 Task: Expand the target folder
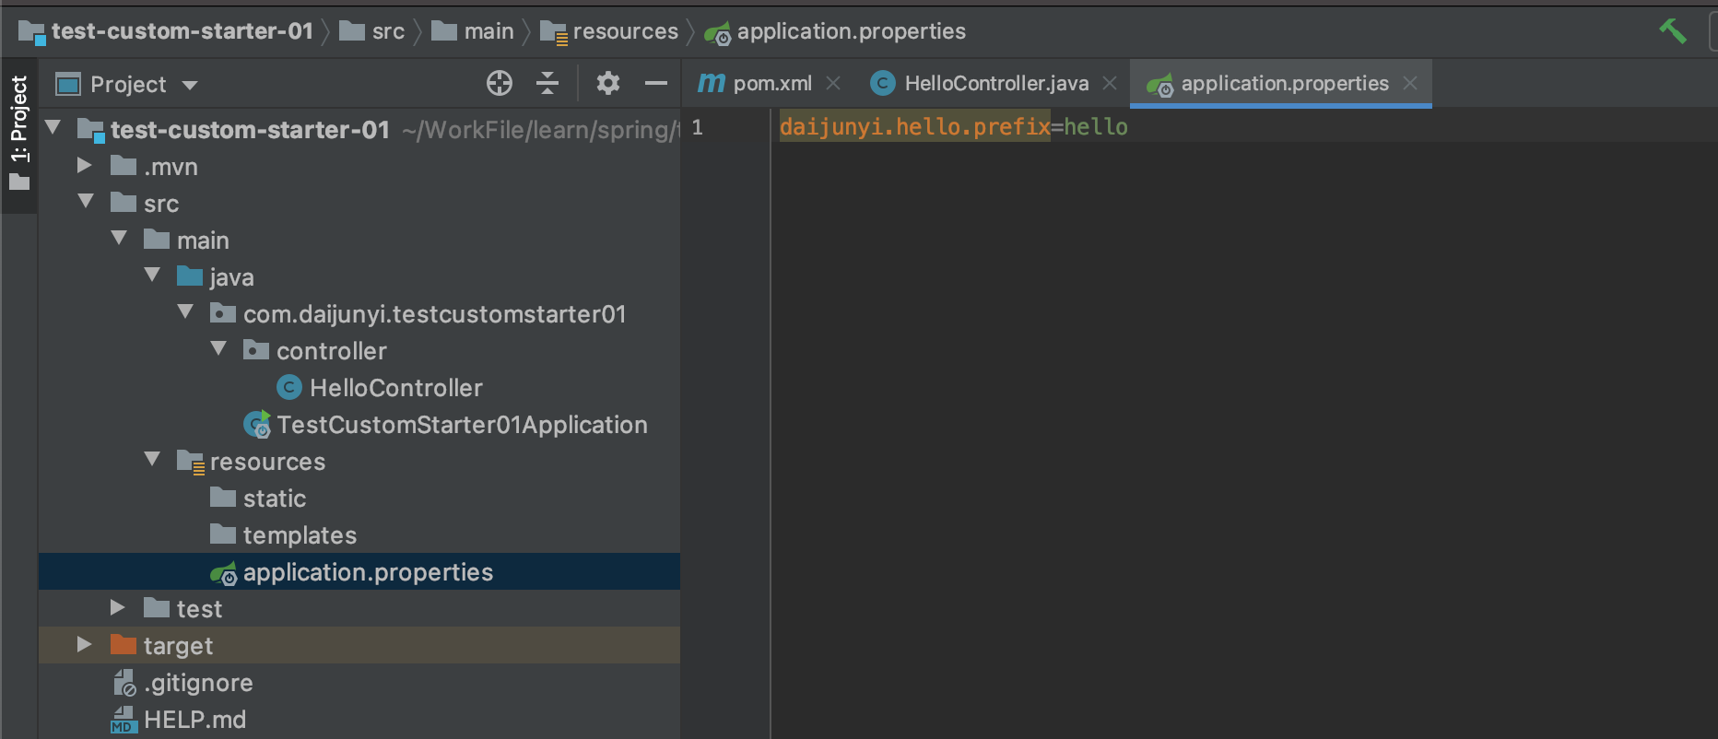[85, 645]
